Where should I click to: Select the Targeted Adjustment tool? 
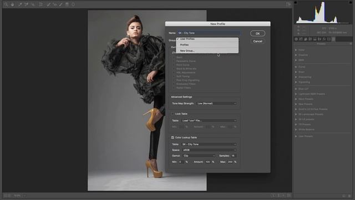[x=33, y=4]
